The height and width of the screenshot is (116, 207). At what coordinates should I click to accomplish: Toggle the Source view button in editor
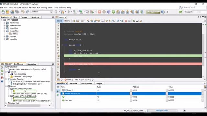click(x=60, y=21)
